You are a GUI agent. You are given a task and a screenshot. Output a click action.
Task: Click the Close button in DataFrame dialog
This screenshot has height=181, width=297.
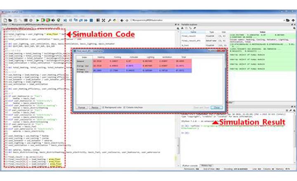pyautogui.click(x=216, y=107)
